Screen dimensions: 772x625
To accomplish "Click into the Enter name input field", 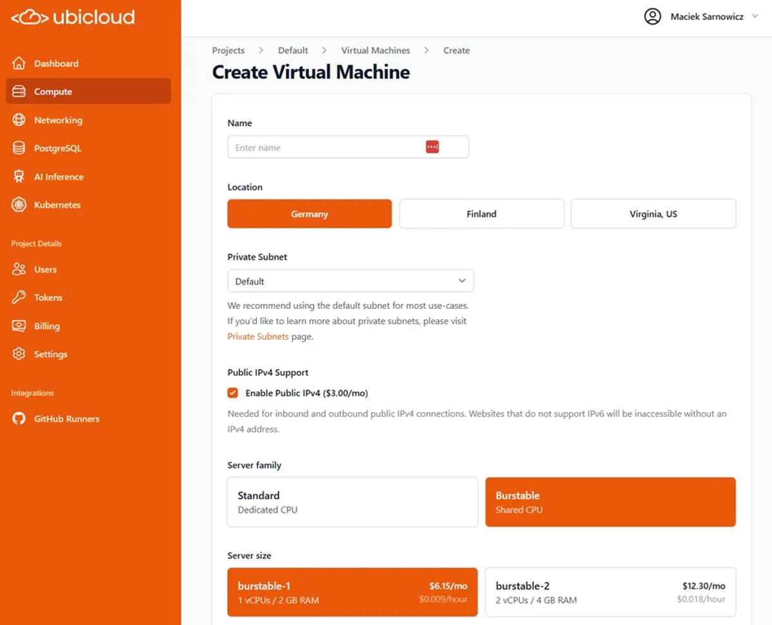I will point(325,147).
